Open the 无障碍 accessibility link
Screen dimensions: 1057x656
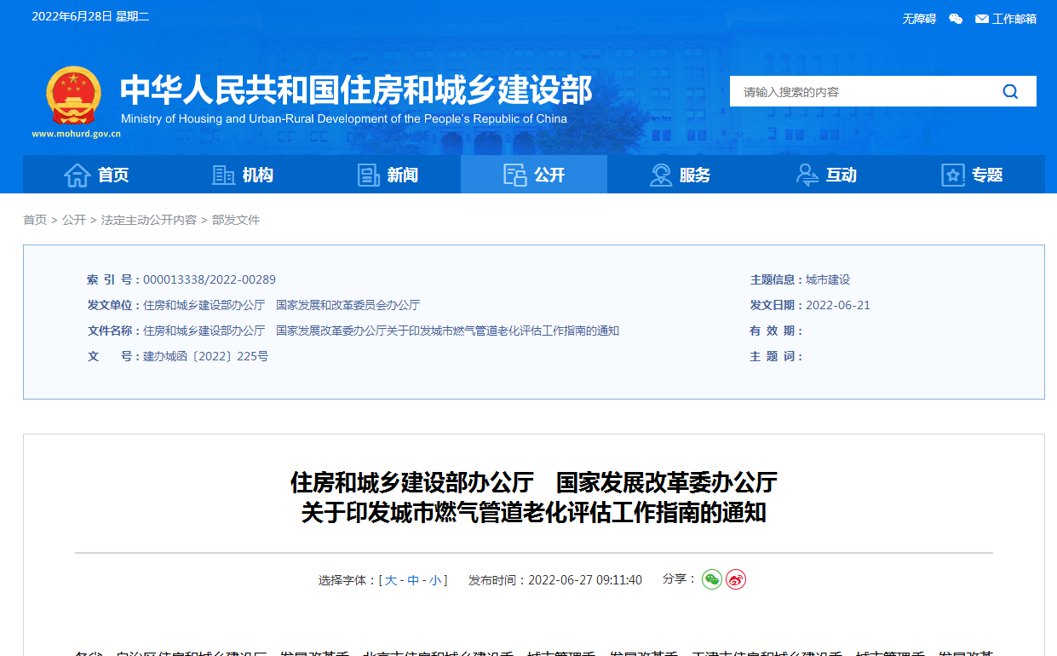(918, 17)
